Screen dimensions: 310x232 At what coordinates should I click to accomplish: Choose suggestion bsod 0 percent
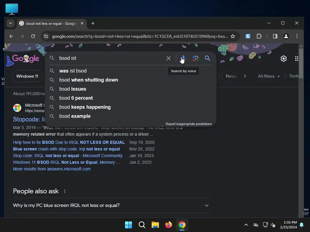click(130, 98)
